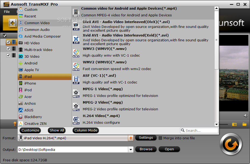The width and height of the screenshot is (250, 164).
Task: Click the Xvid AVI format icon
Action: point(76,40)
